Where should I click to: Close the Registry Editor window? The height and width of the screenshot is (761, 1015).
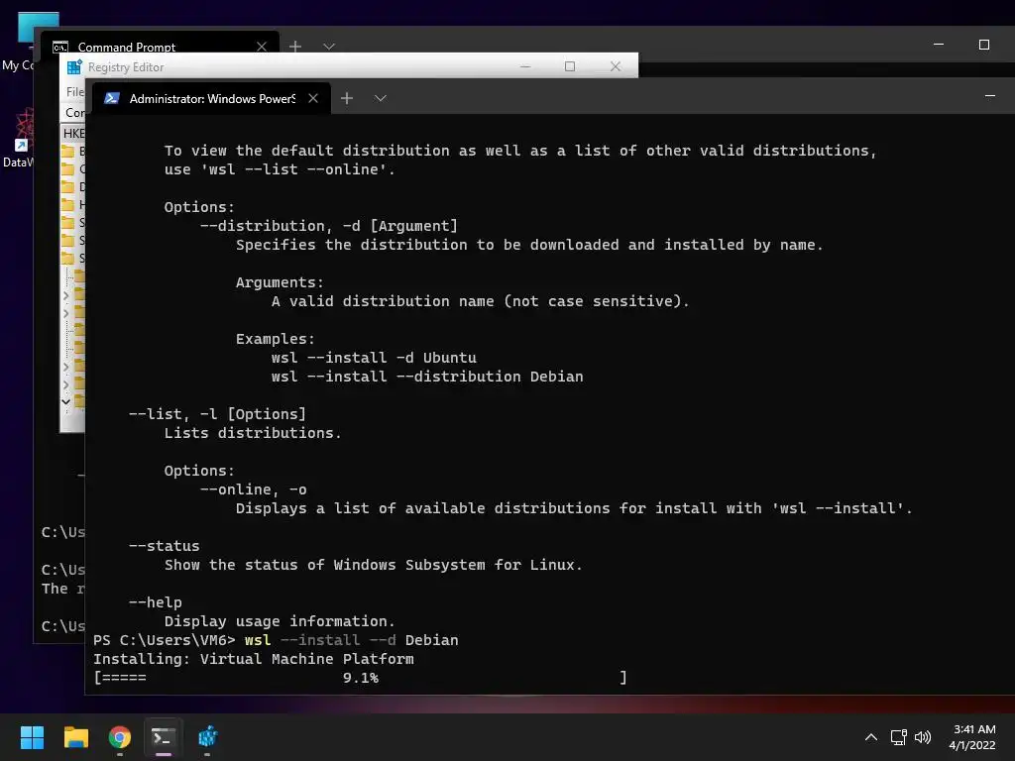(x=615, y=66)
